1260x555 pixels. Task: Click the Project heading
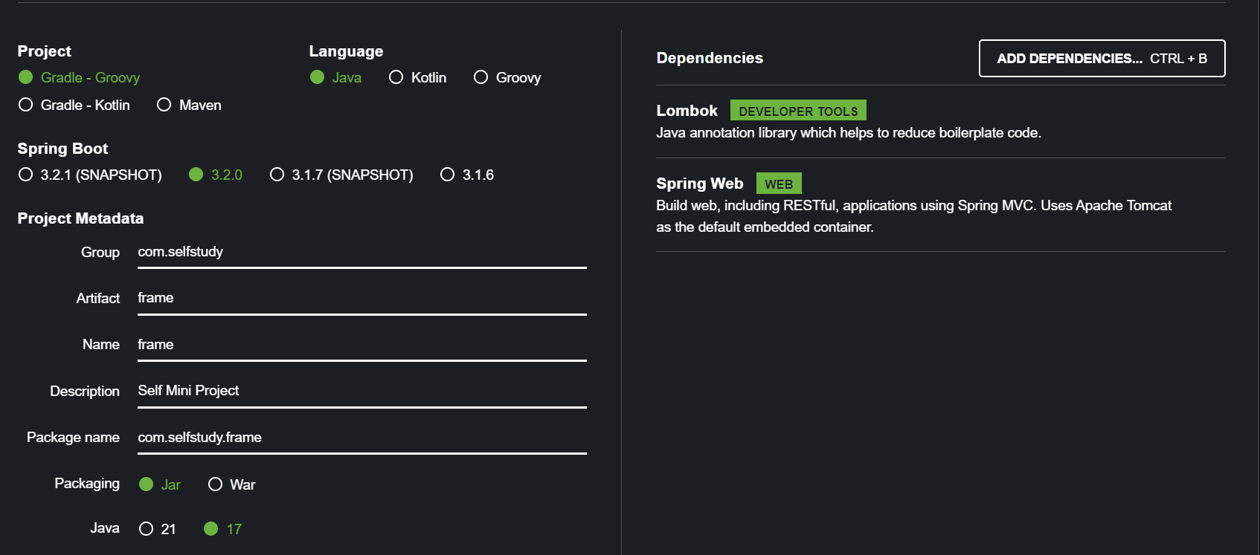click(45, 51)
